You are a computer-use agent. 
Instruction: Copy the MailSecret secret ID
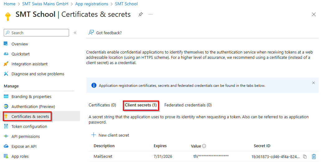pyautogui.click(x=305, y=157)
